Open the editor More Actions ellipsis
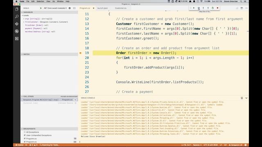 click(x=246, y=8)
